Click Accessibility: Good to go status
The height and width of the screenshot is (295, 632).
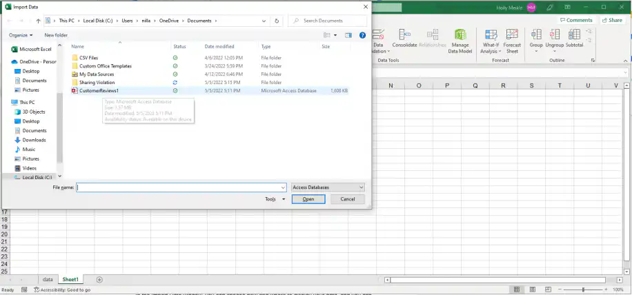(62, 289)
